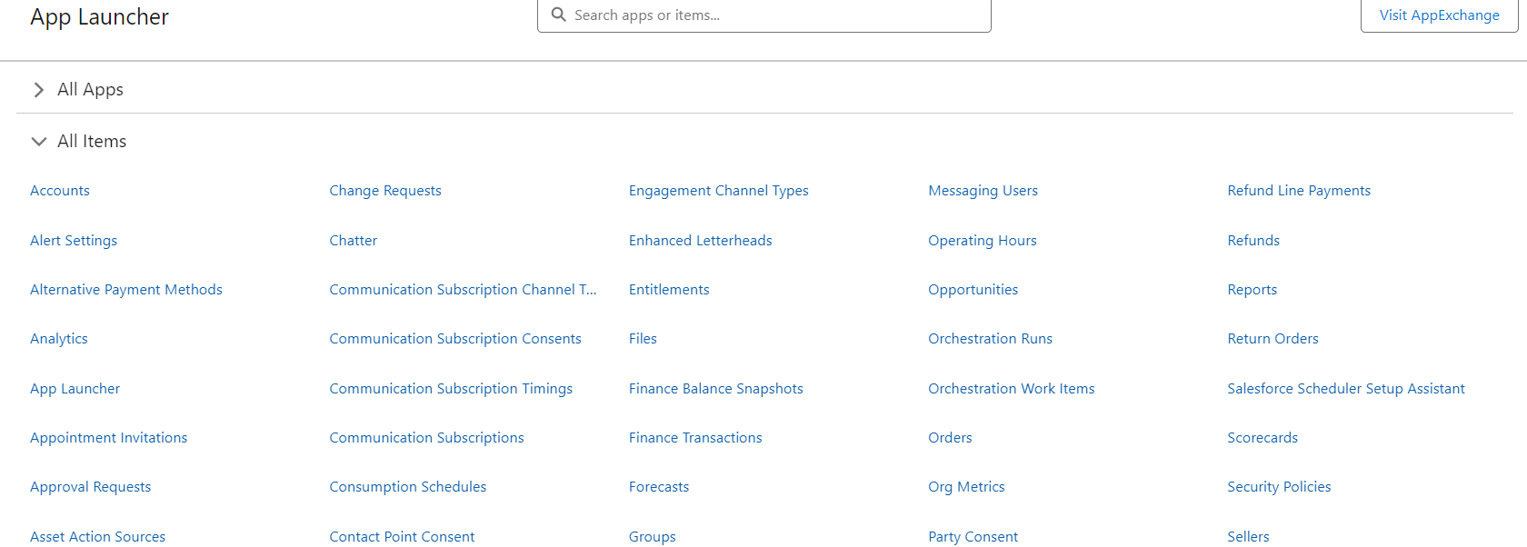Go to Communication Subscription Timings

click(x=451, y=389)
